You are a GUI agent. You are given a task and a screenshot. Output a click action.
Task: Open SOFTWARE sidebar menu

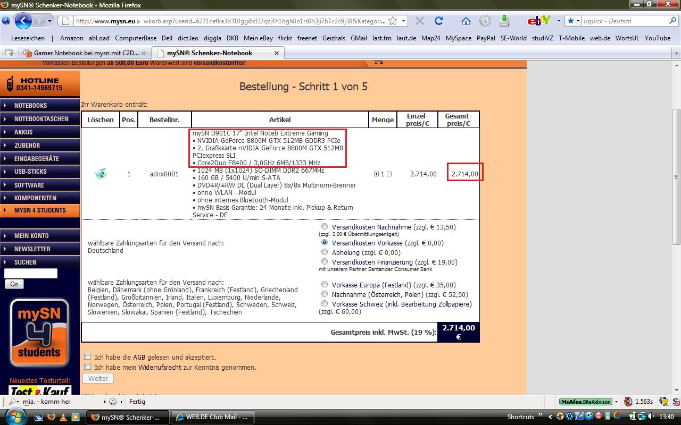pos(40,185)
